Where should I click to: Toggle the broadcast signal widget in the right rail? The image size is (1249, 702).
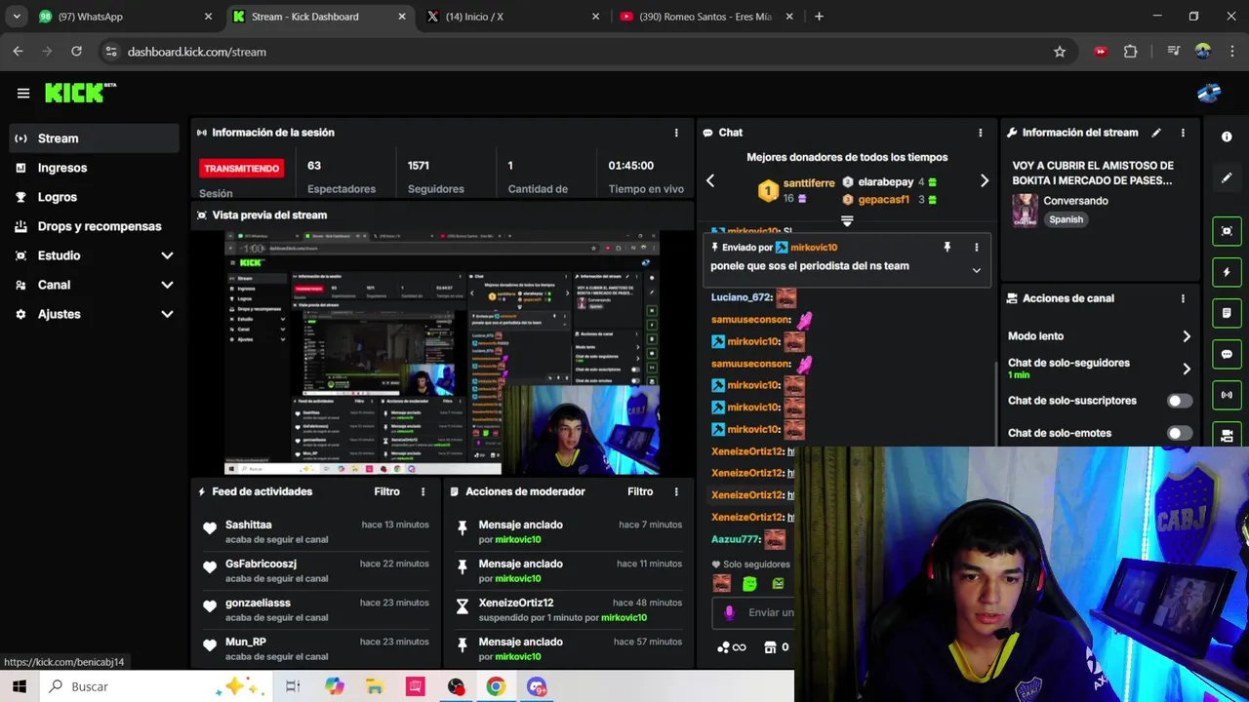(x=1227, y=395)
